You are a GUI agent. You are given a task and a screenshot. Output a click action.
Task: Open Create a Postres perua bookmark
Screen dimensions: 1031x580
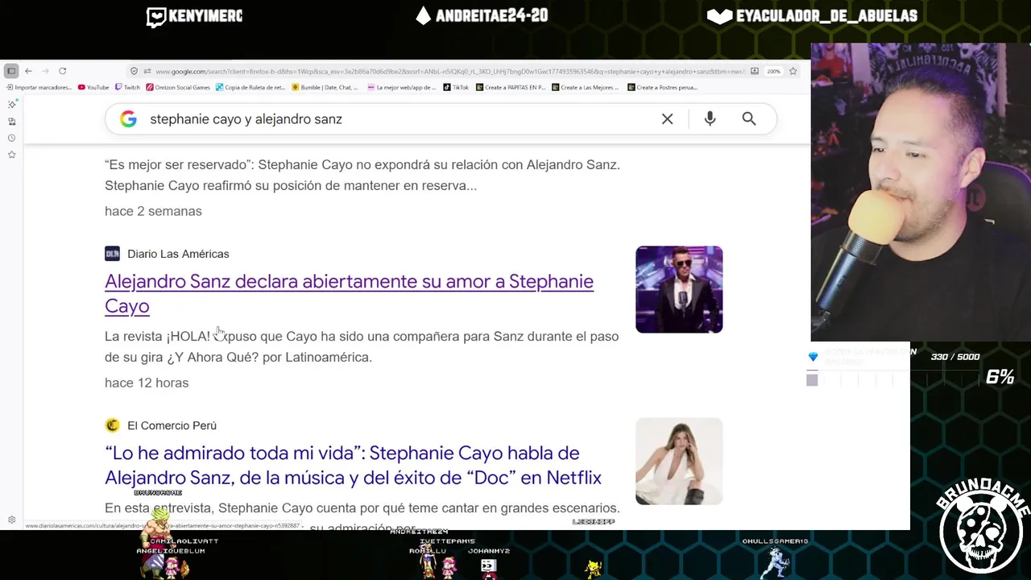662,87
